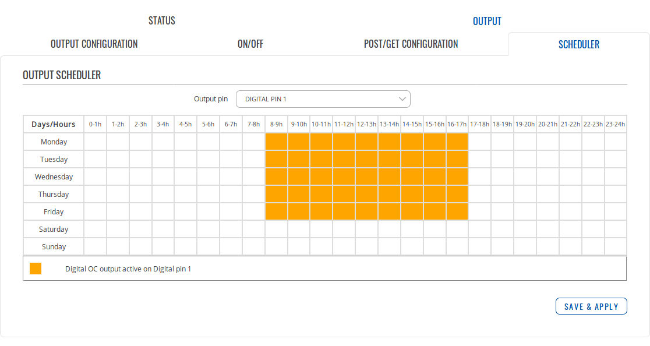Enable Saturday 8-9h schedule cell

click(276, 229)
